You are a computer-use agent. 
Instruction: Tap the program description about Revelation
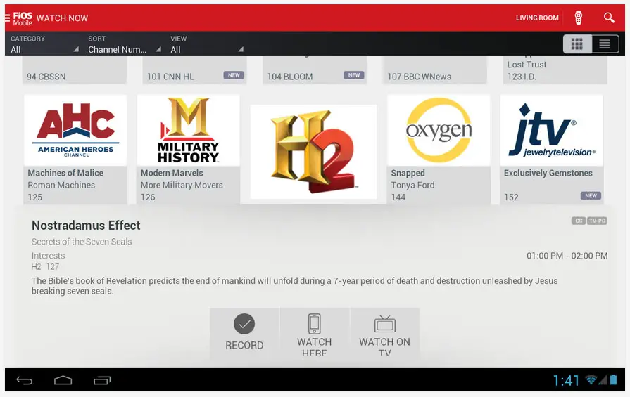294,286
